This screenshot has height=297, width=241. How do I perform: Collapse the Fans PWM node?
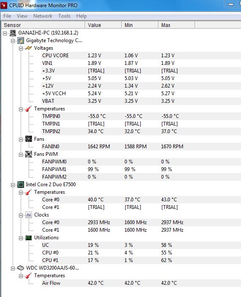click(x=21, y=155)
